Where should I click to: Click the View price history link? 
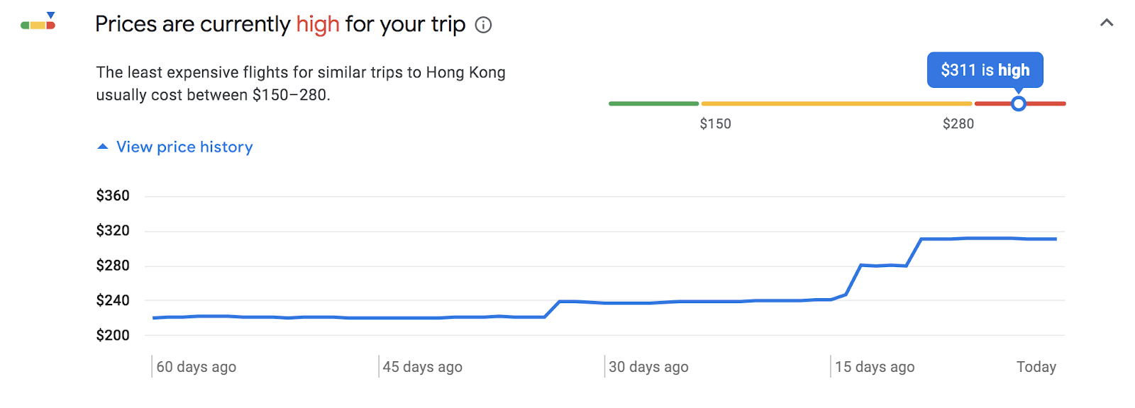(x=184, y=147)
